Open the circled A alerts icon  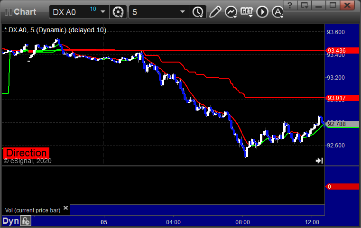[278, 12]
